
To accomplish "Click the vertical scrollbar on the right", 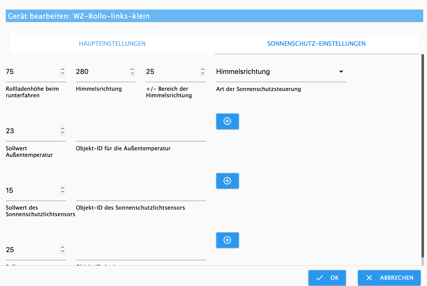I will click(423, 156).
